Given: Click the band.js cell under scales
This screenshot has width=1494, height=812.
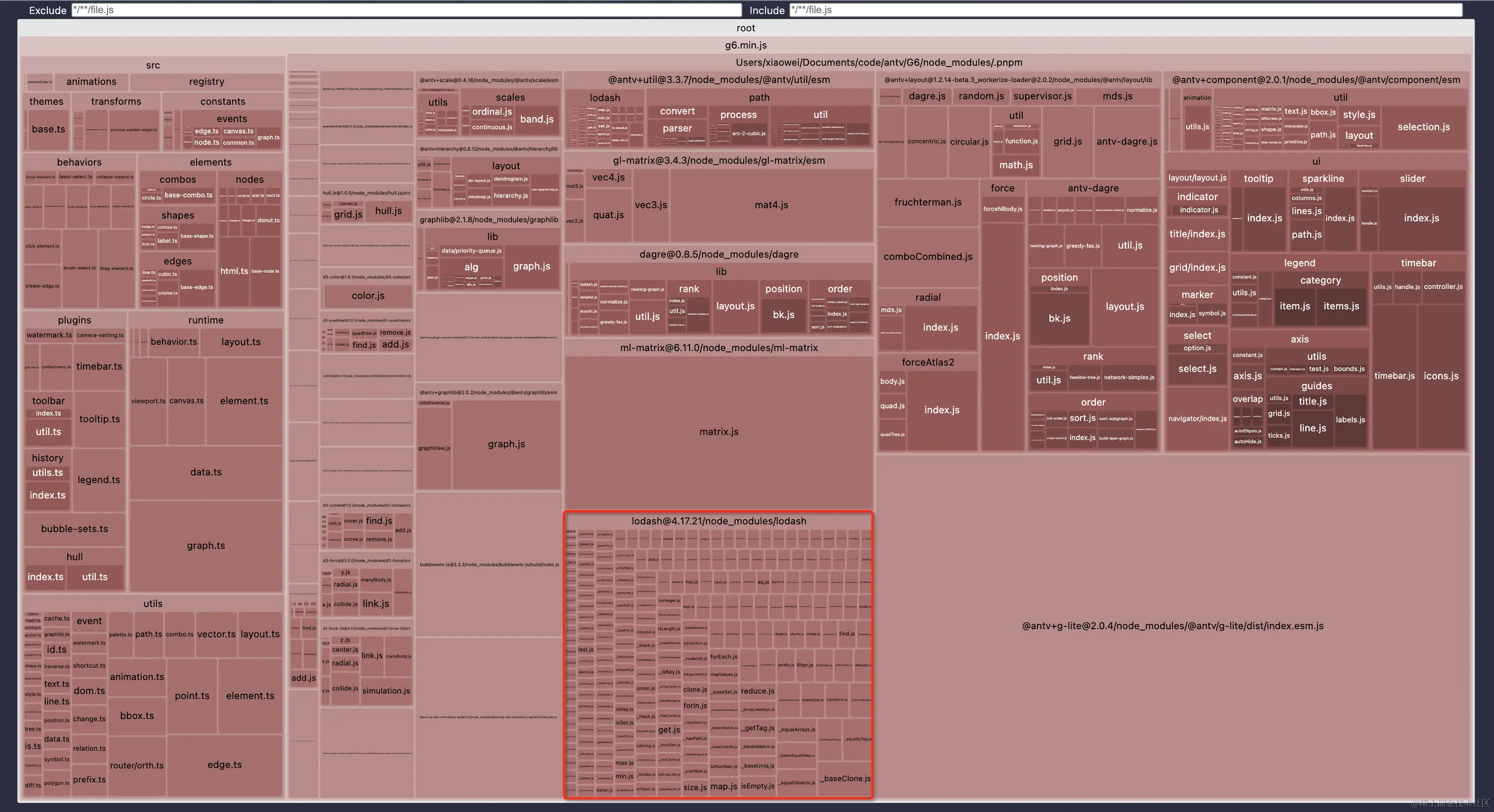Looking at the screenshot, I should (537, 119).
